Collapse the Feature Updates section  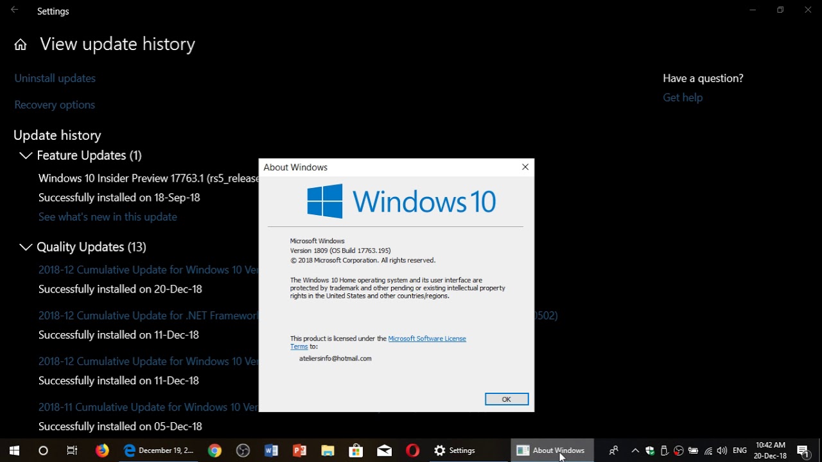26,155
